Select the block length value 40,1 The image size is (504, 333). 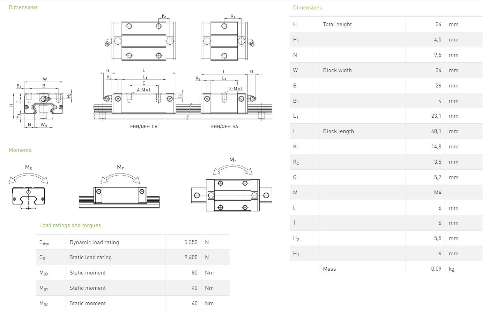(436, 131)
